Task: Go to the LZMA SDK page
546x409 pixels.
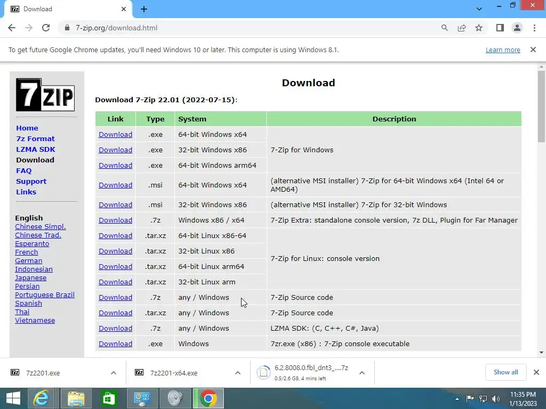Action: (36, 149)
